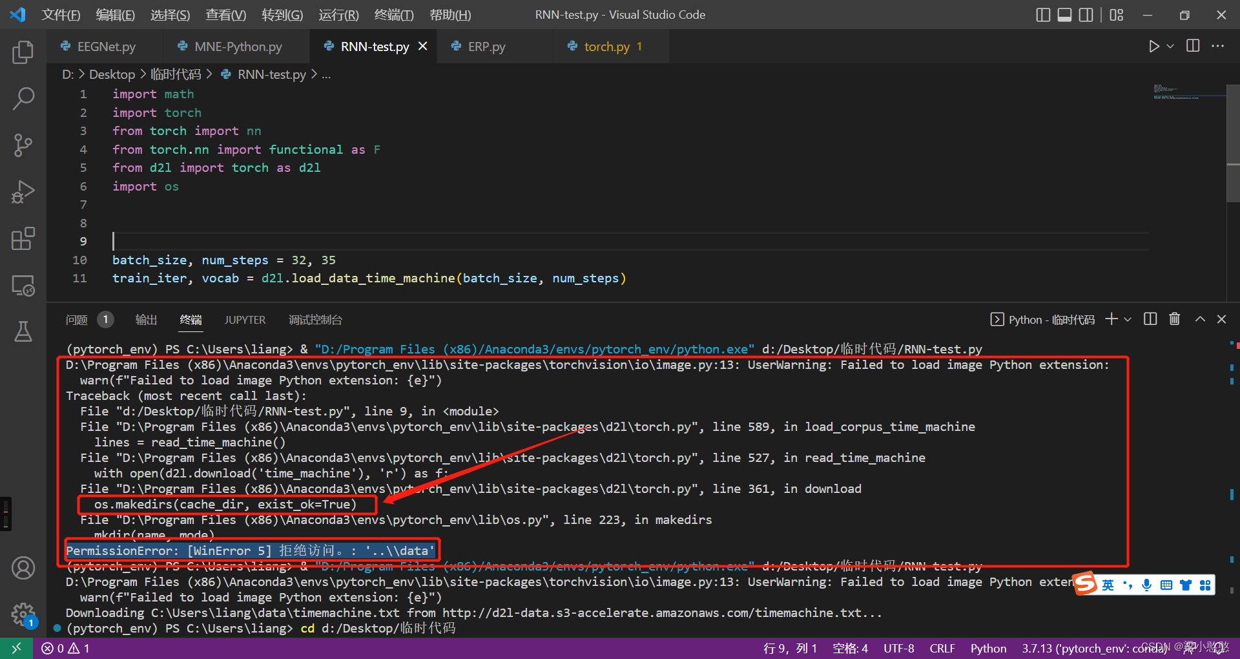This screenshot has width=1240, height=659.
Task: Open Sogou IME soft keyboard icon
Action: click(1166, 585)
